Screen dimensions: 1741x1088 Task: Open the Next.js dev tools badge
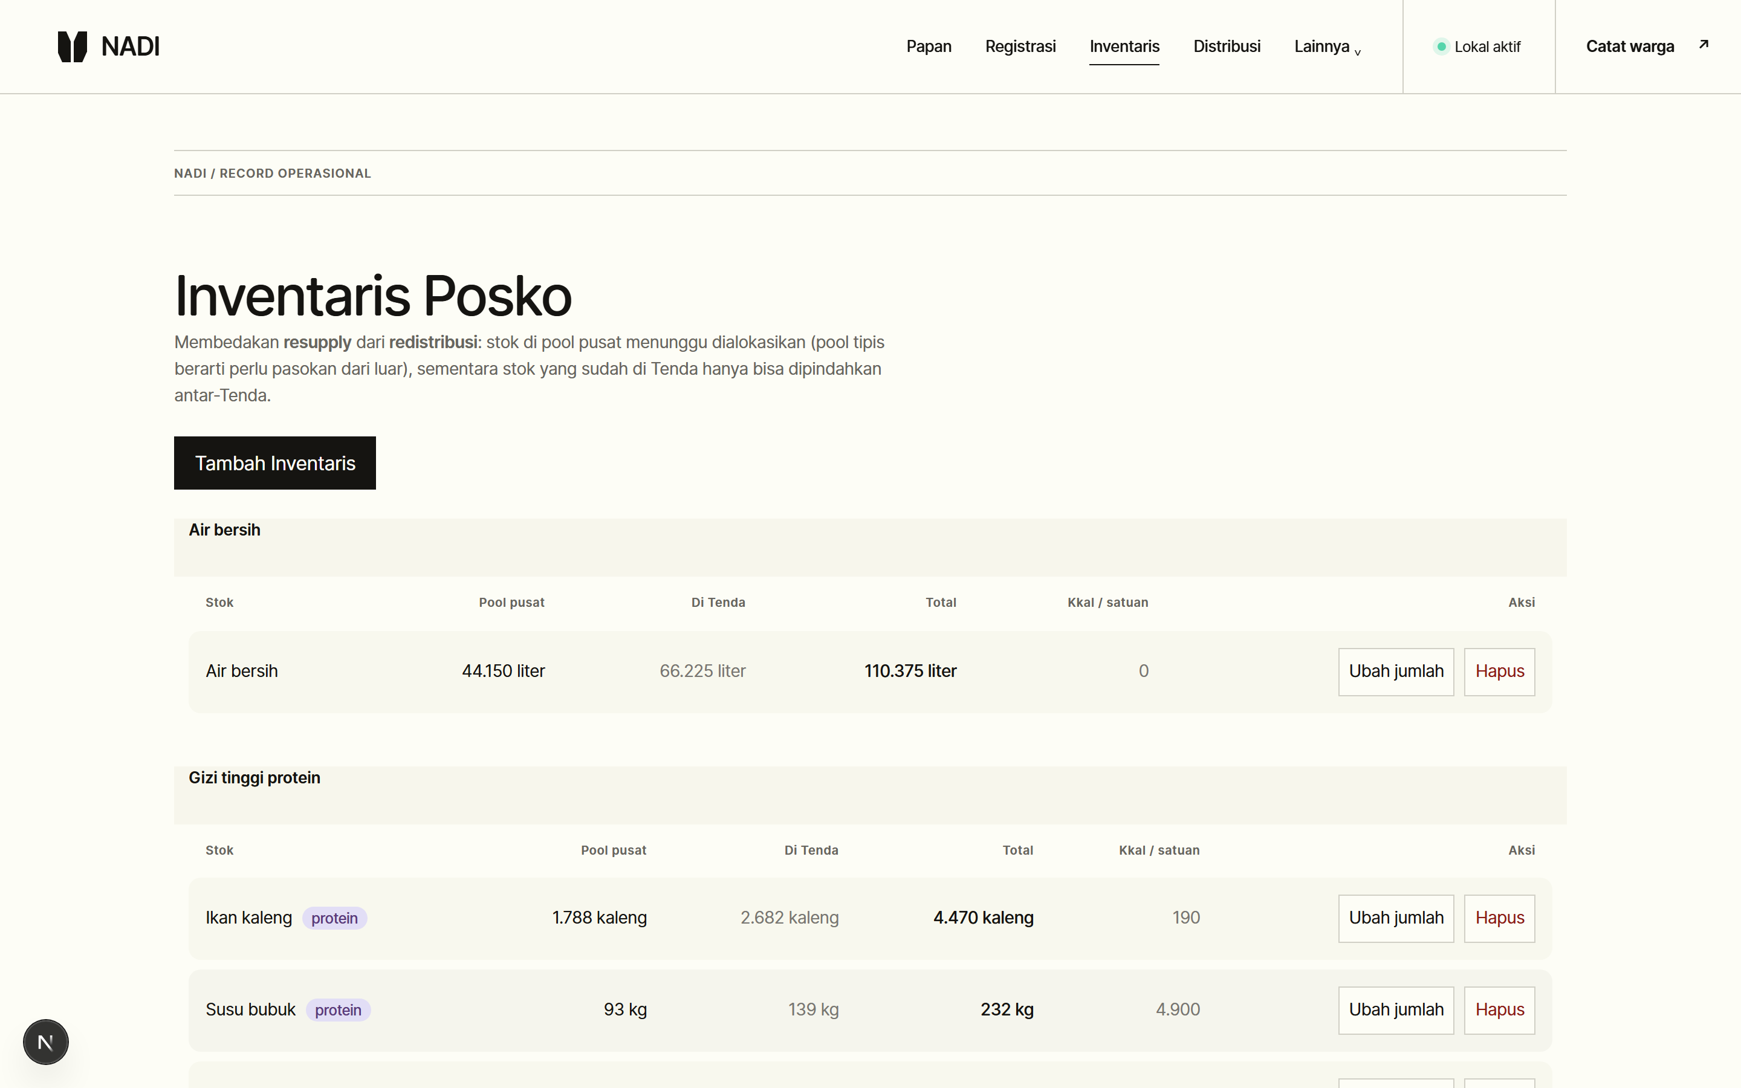[x=45, y=1041]
